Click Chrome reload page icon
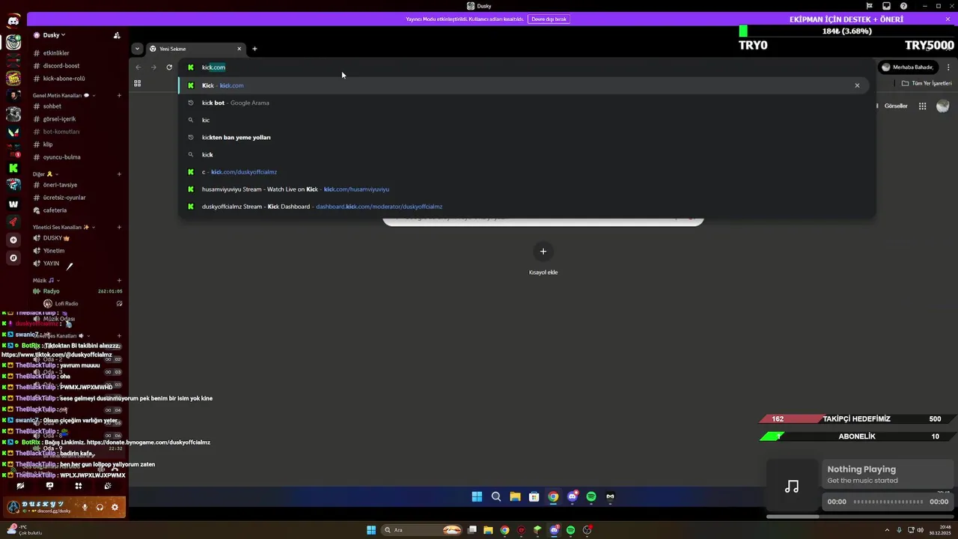Image resolution: width=958 pixels, height=539 pixels. (169, 67)
